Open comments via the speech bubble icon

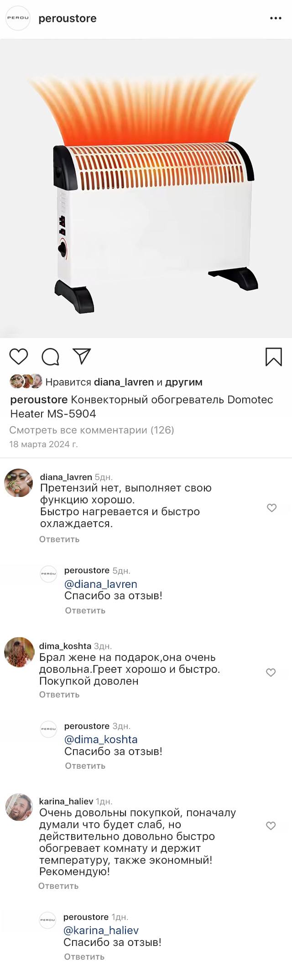50,357
